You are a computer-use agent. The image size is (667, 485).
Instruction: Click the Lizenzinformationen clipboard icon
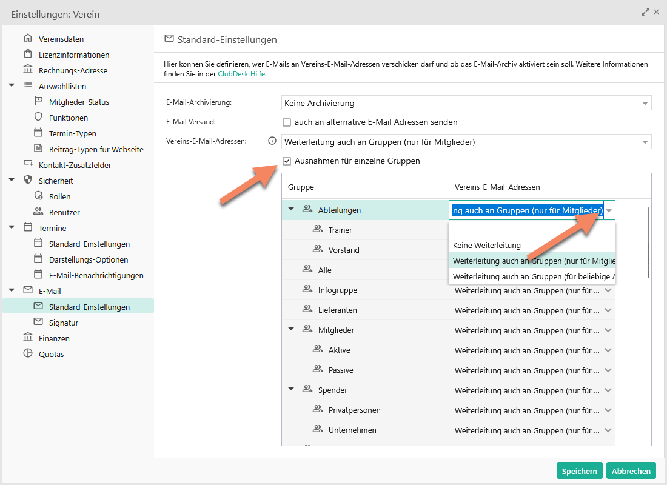(x=28, y=54)
